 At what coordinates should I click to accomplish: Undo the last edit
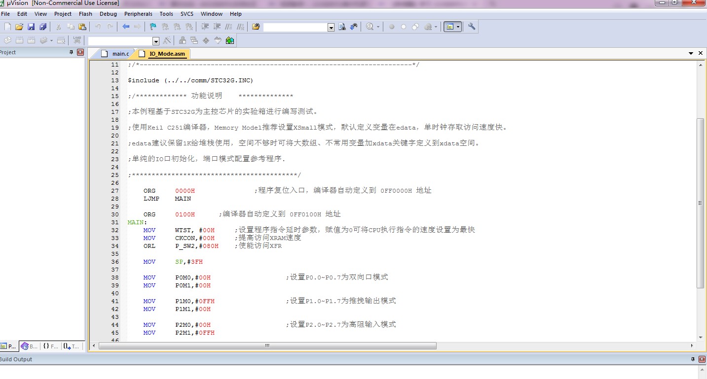(x=98, y=27)
